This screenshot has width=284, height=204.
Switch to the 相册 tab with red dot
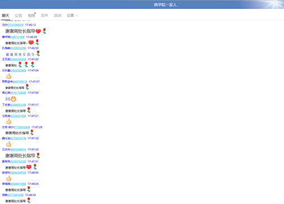[31, 16]
